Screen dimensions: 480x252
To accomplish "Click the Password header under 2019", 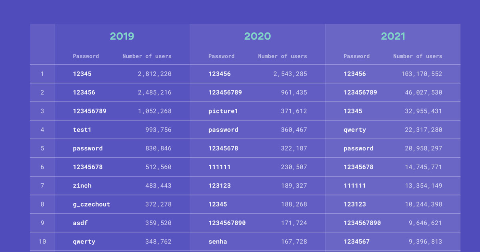I will (86, 56).
